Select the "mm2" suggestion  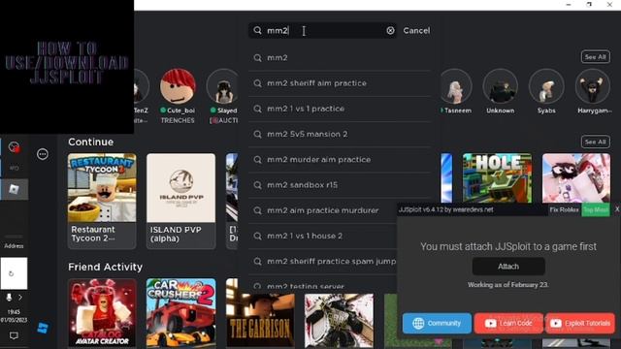tap(340, 58)
